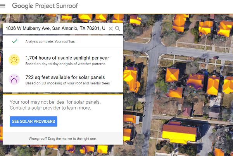Viewport: 233px width, 156px height.
Task: Focus the 1836 W Mulberry Ave address field
Action: click(x=55, y=29)
